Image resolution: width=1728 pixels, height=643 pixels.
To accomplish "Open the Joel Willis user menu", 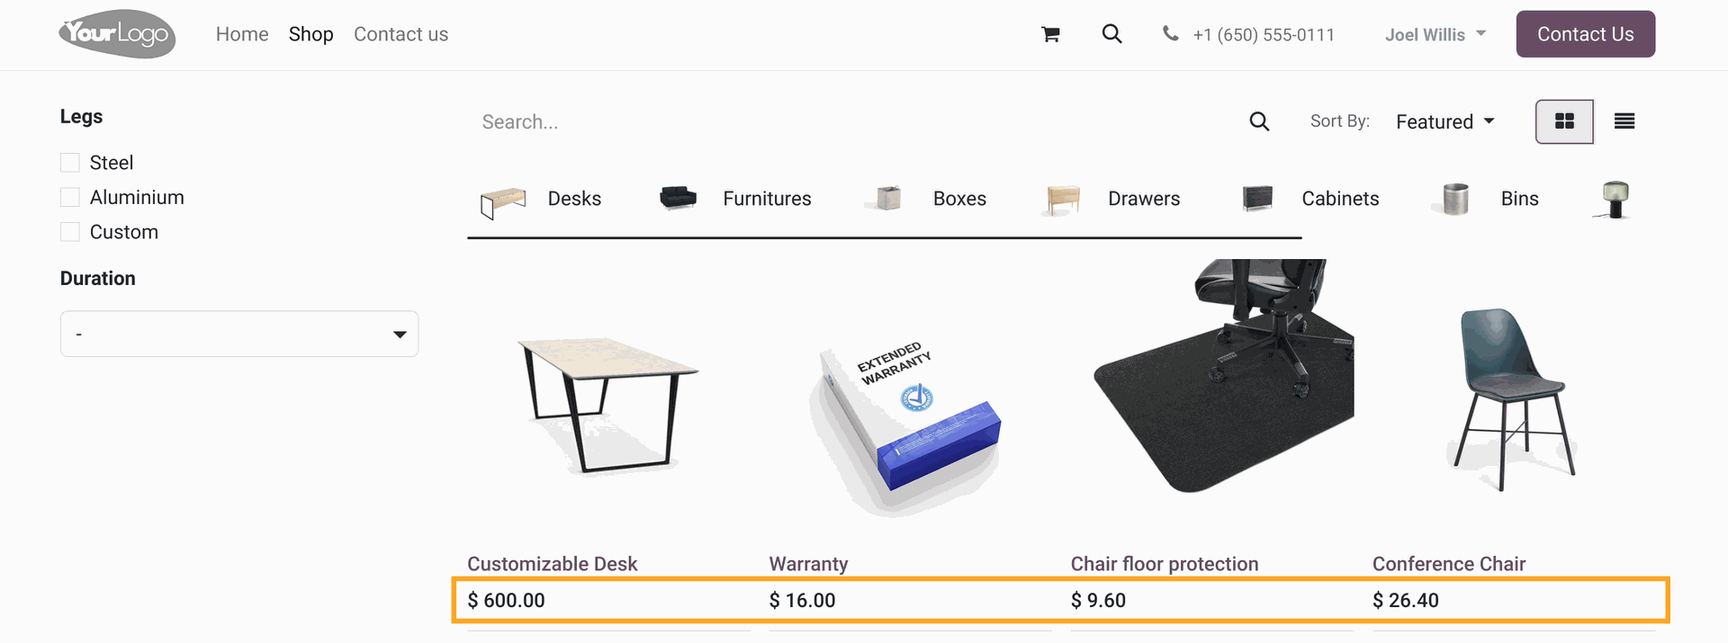I will coord(1435,34).
